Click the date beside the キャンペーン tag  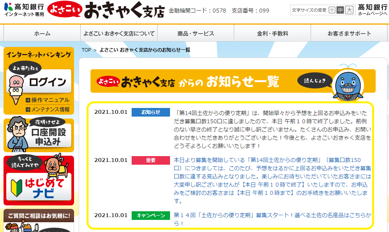coord(111,215)
